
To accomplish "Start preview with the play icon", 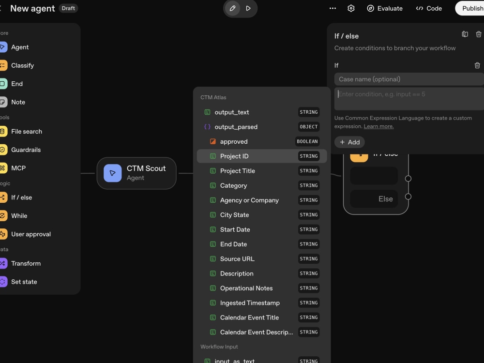I will click(248, 8).
